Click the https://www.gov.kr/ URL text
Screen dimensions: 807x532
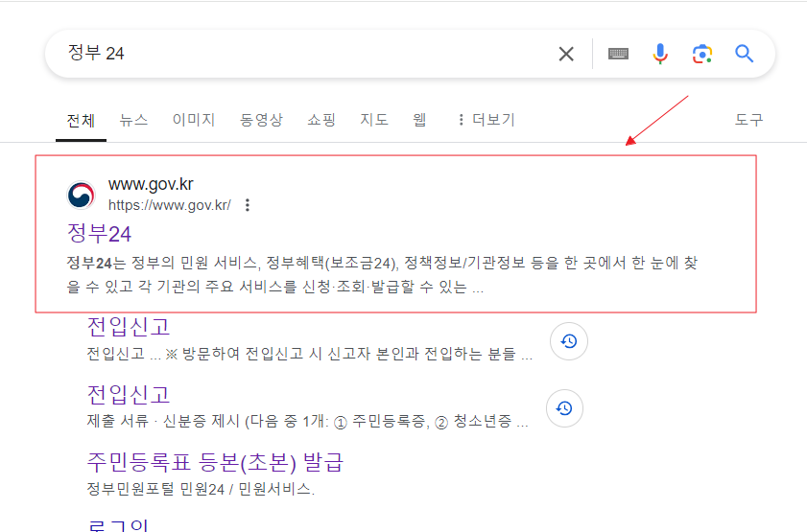(x=169, y=205)
